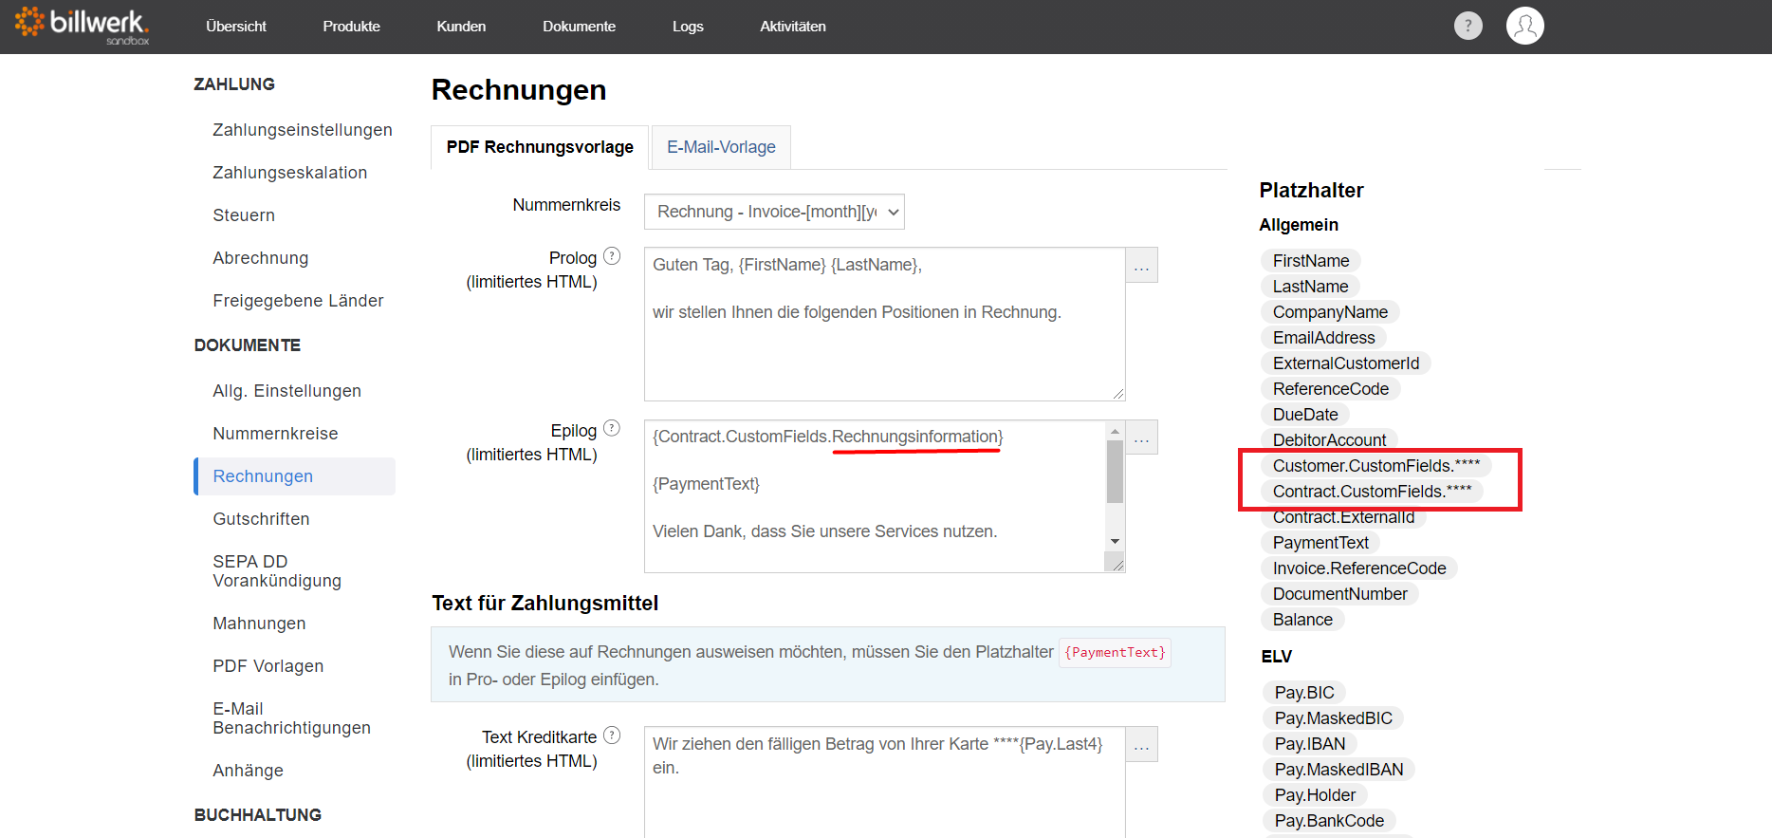Image resolution: width=1772 pixels, height=838 pixels.
Task: Insert the PaymentText placeholder tag
Action: click(x=1320, y=543)
